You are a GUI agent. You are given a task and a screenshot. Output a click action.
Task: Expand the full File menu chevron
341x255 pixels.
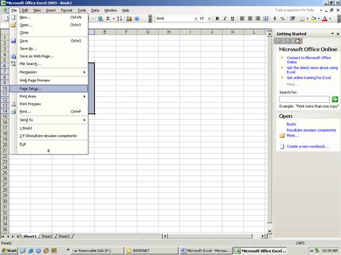click(49, 151)
